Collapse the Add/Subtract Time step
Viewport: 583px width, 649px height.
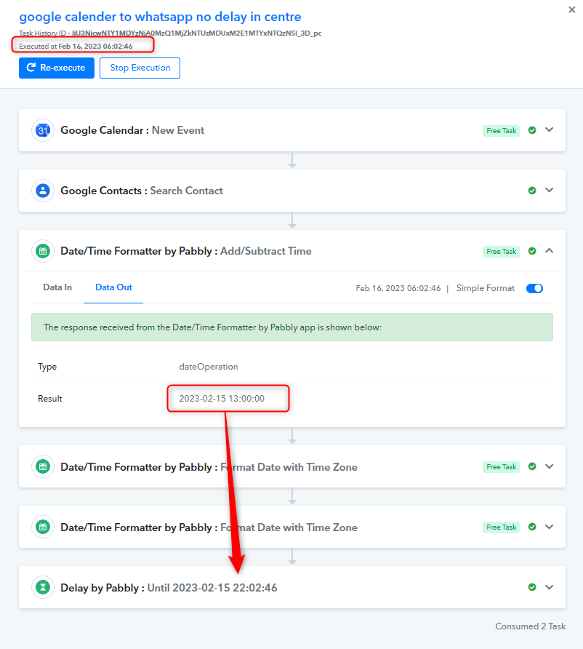[549, 251]
